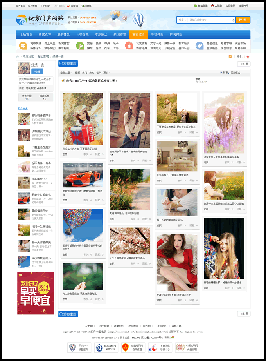
Task: Click the Weibo icon in top bar
Action: [68, 6]
